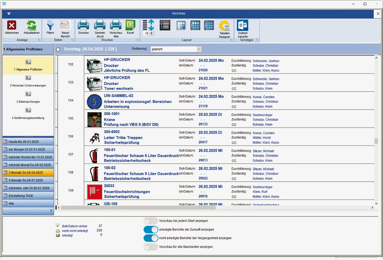This screenshot has height=260, width=383.
Task: Select category 1 Allgemeine Prüffristen in the sidebar
Action: pos(28,65)
